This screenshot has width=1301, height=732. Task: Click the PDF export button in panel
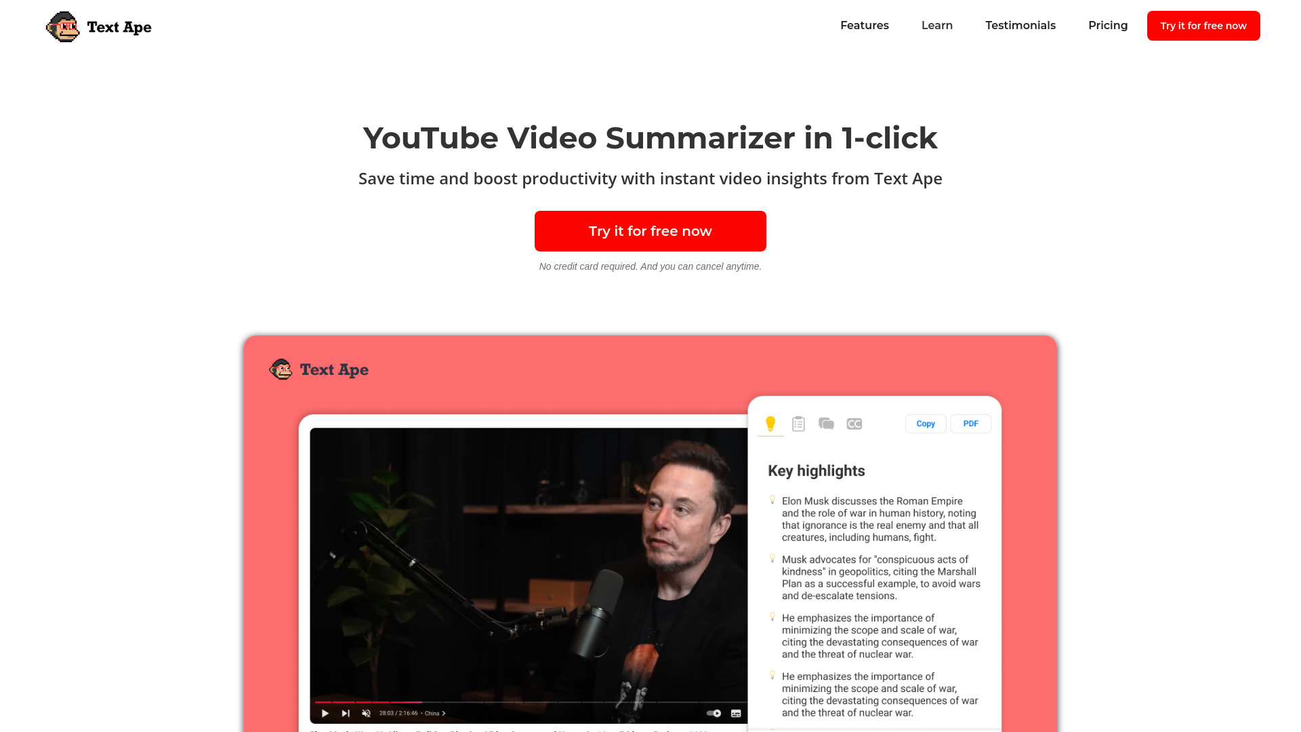pyautogui.click(x=971, y=424)
